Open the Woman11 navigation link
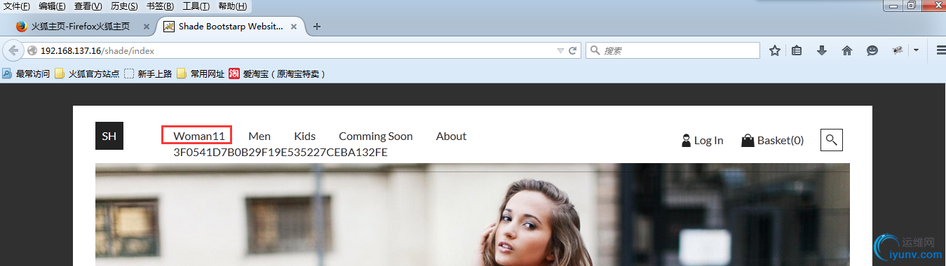 click(x=199, y=136)
